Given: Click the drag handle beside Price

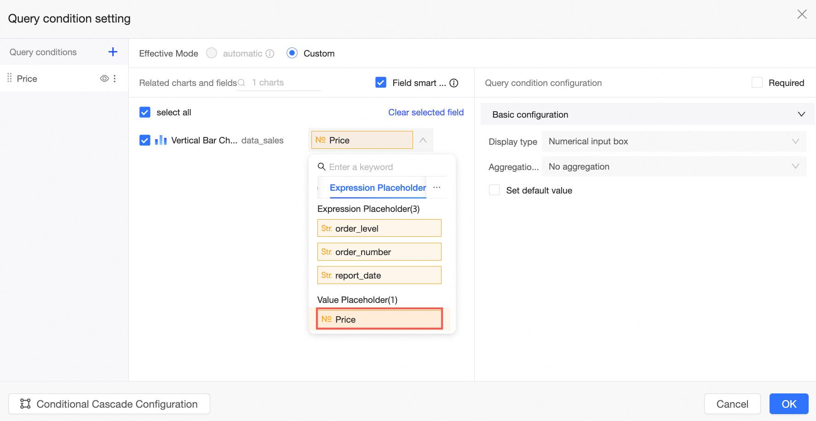Looking at the screenshot, I should click(x=10, y=78).
